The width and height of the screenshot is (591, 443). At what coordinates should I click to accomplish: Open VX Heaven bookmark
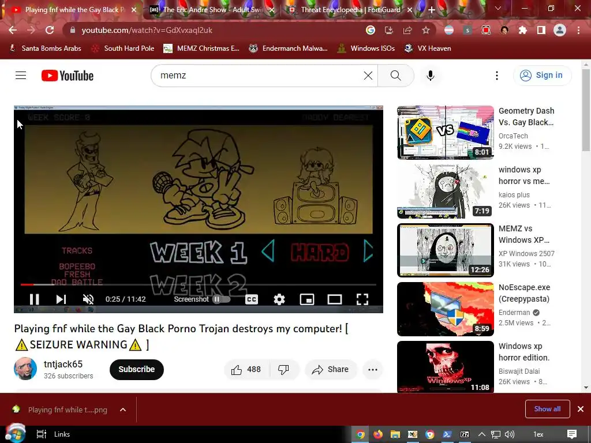pos(428,48)
